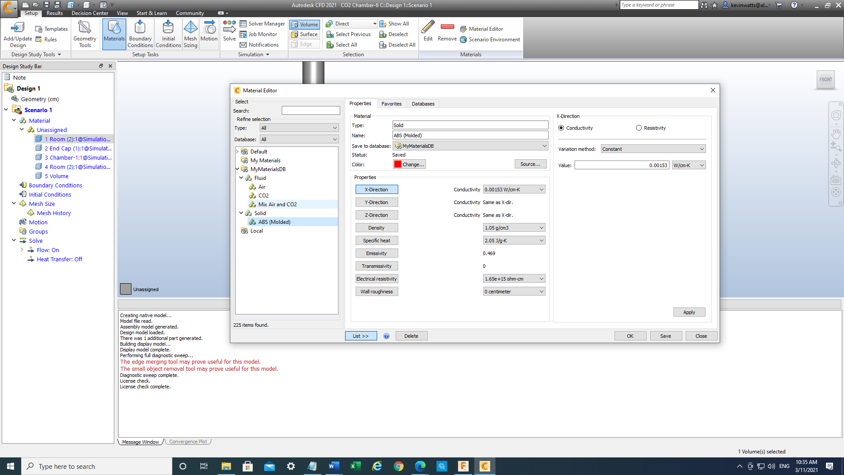This screenshot has width=844, height=475.
Task: Open the Solver Manager
Action: [x=262, y=24]
